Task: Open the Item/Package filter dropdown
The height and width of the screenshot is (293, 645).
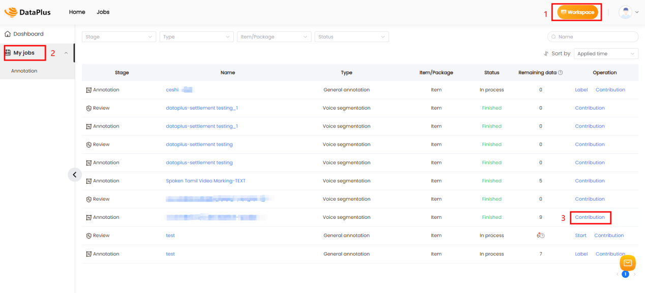Action: click(x=274, y=37)
